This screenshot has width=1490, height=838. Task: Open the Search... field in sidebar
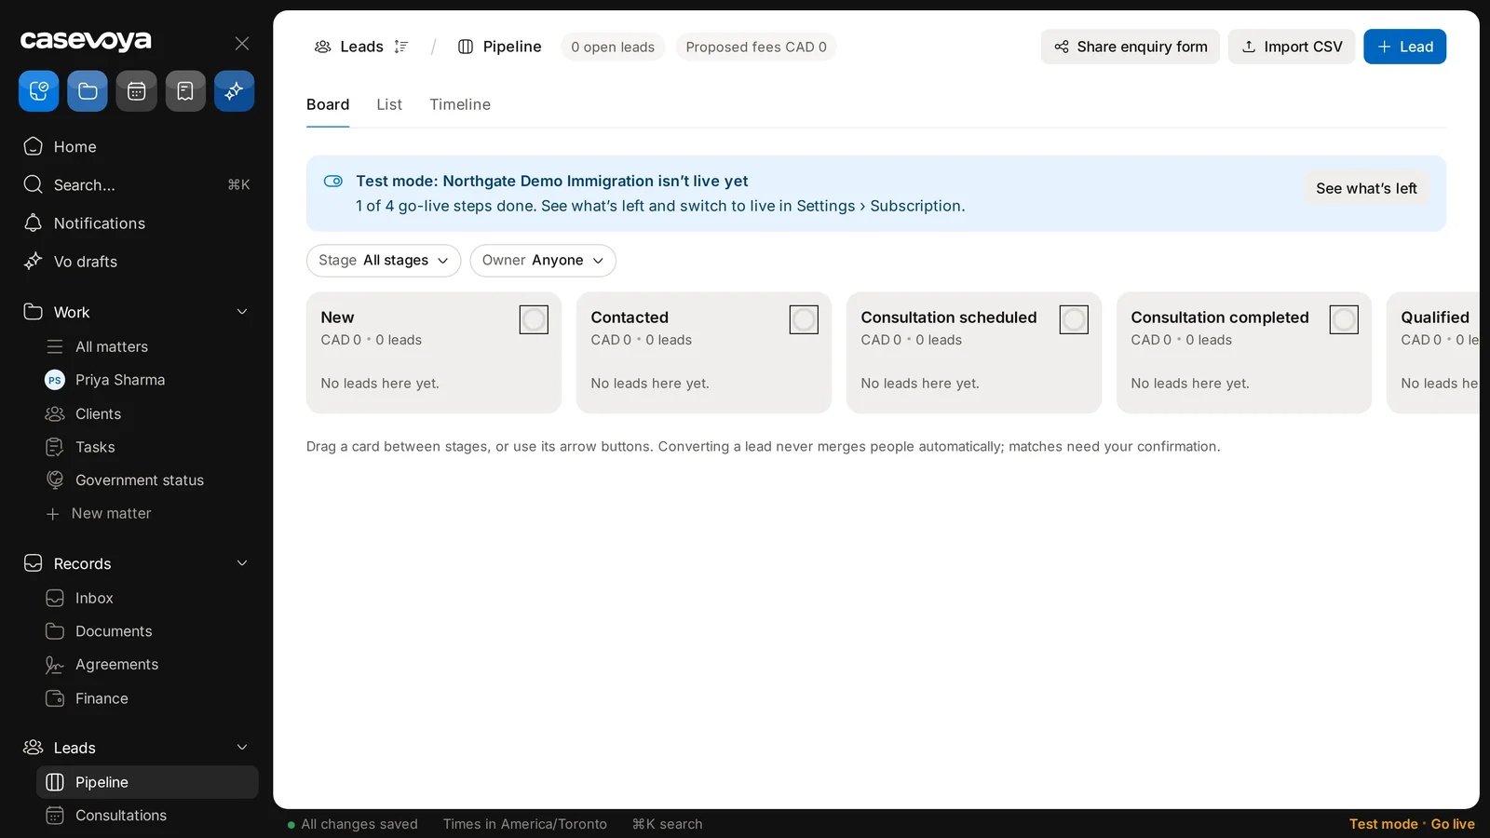coord(138,184)
